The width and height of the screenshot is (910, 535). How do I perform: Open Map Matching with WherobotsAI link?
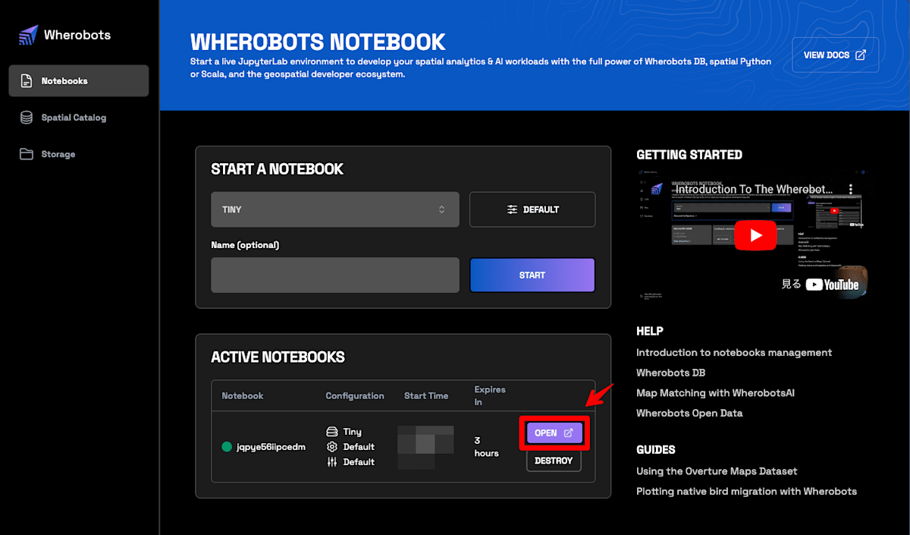[x=717, y=393]
